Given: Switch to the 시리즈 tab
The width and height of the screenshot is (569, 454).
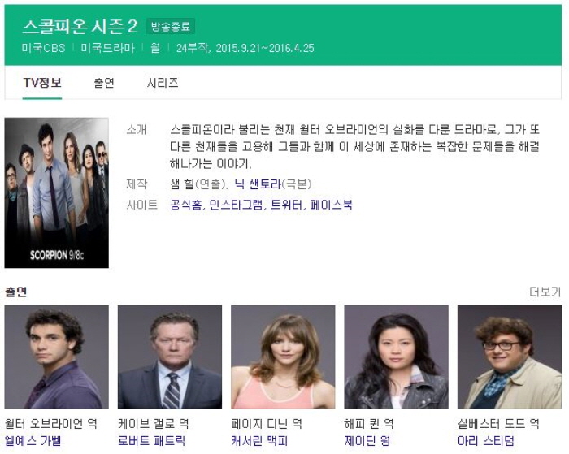Looking at the screenshot, I should pos(163,83).
